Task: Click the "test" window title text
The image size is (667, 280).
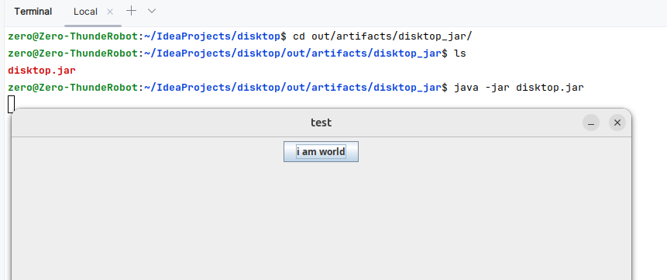Action: click(x=321, y=123)
